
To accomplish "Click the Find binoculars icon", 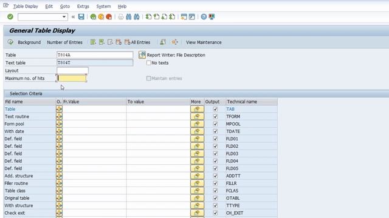I will pos(128,17).
